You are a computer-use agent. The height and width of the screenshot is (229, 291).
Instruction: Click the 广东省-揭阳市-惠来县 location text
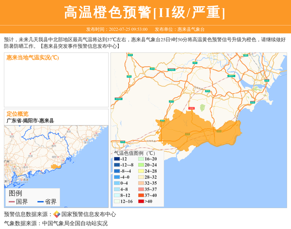pyautogui.click(x=30, y=121)
